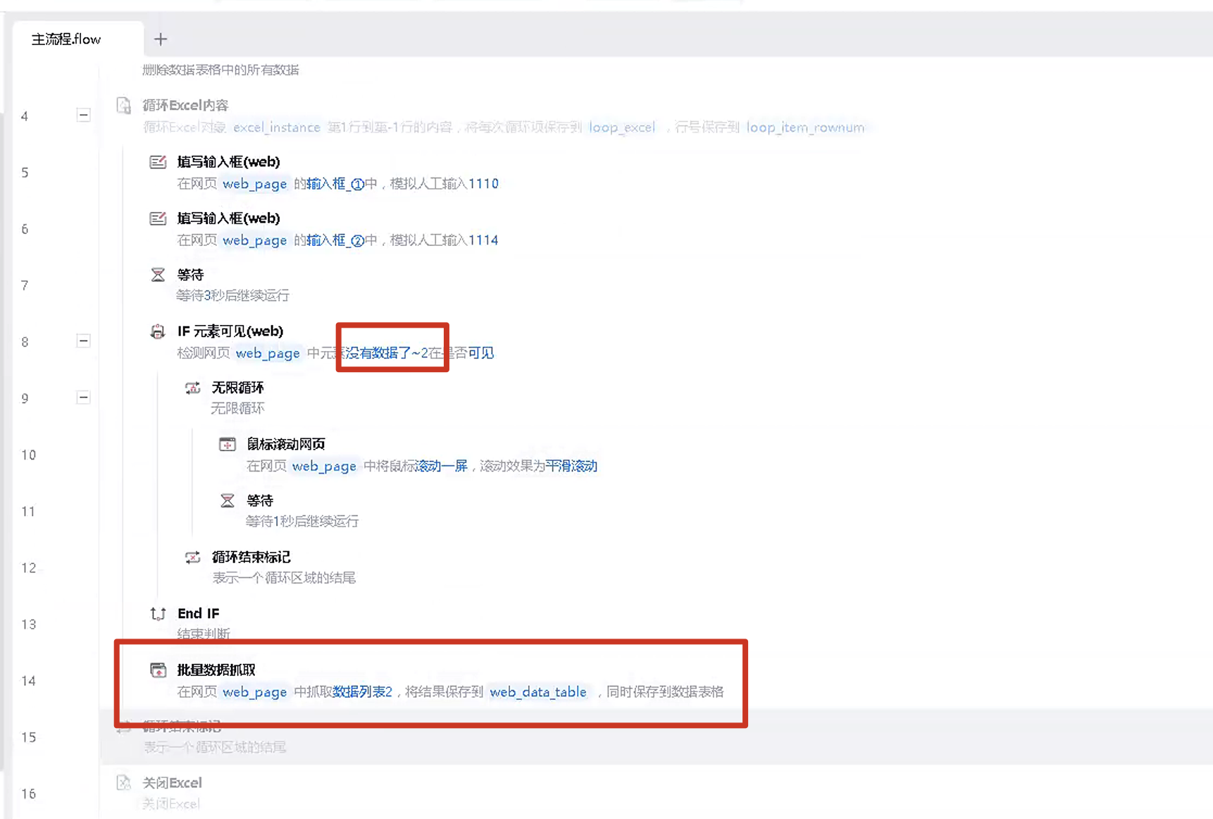
Task: Click the input value 1110 link
Action: tap(483, 184)
